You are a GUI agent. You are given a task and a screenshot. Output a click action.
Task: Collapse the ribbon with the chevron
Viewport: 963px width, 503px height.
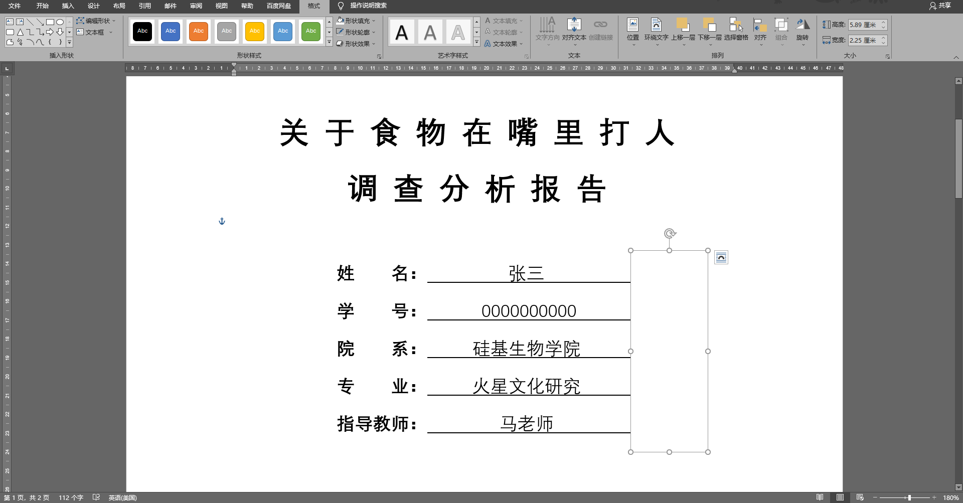tap(956, 57)
